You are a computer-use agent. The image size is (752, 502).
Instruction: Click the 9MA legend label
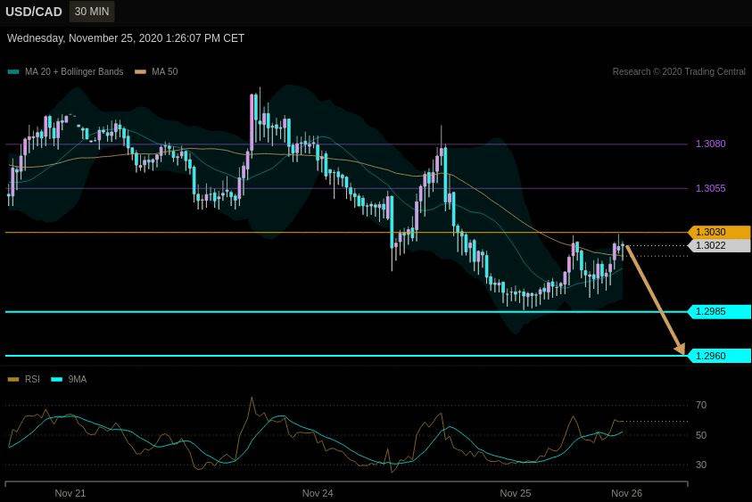tap(78, 380)
